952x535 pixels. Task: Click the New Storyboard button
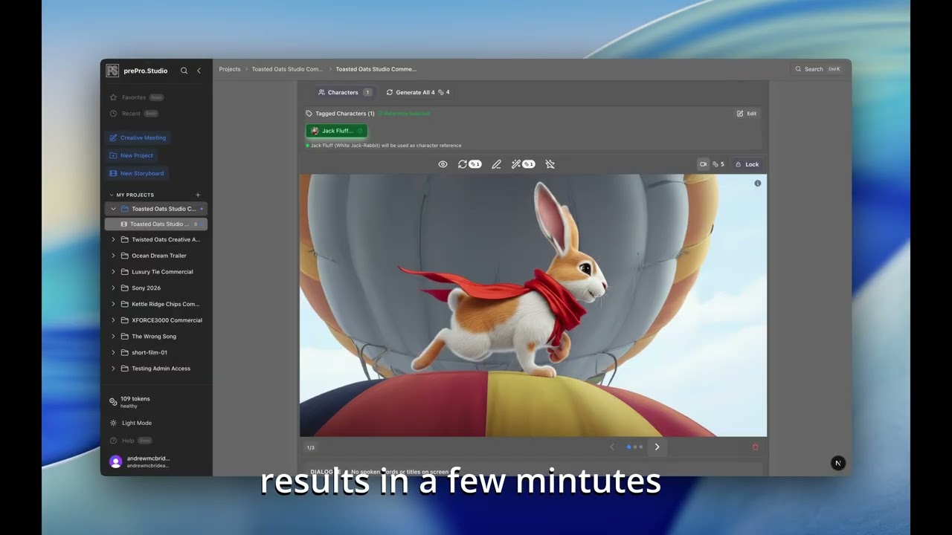coord(136,173)
